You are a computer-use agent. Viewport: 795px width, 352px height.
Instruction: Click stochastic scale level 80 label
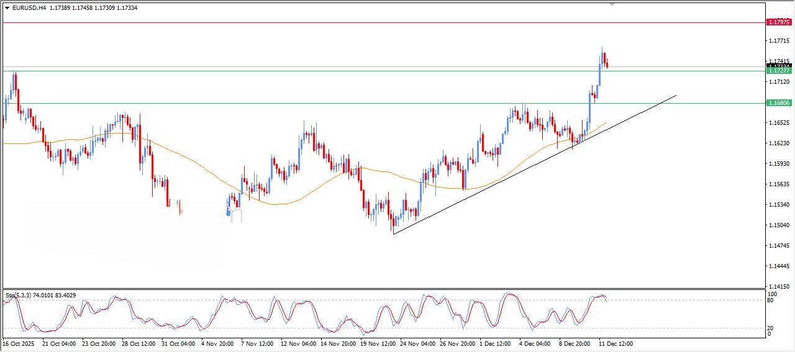pyautogui.click(x=772, y=300)
